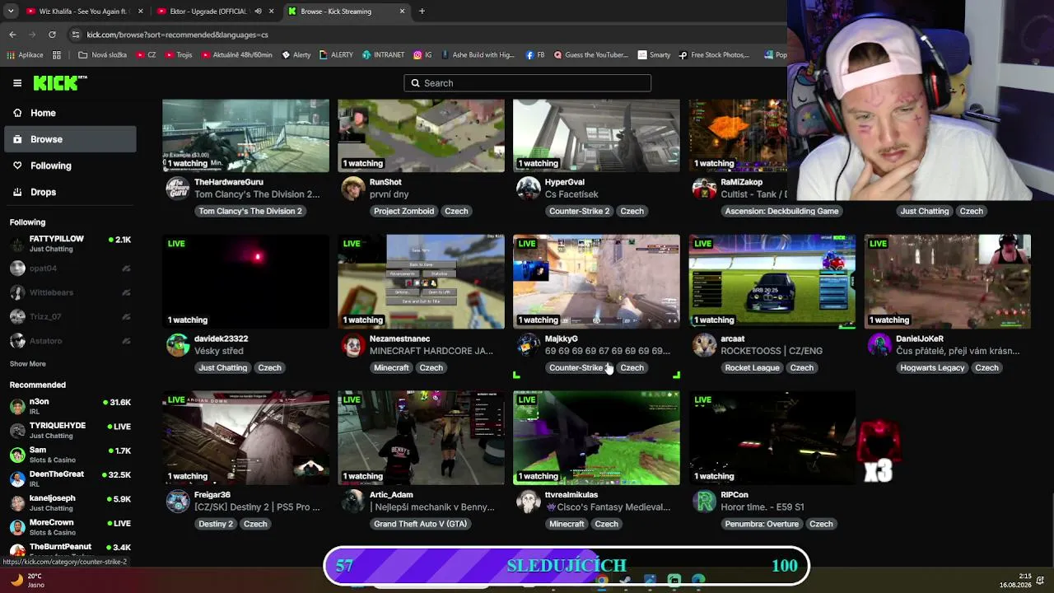
Task: Click the browser address bar URL
Action: pyautogui.click(x=177, y=35)
